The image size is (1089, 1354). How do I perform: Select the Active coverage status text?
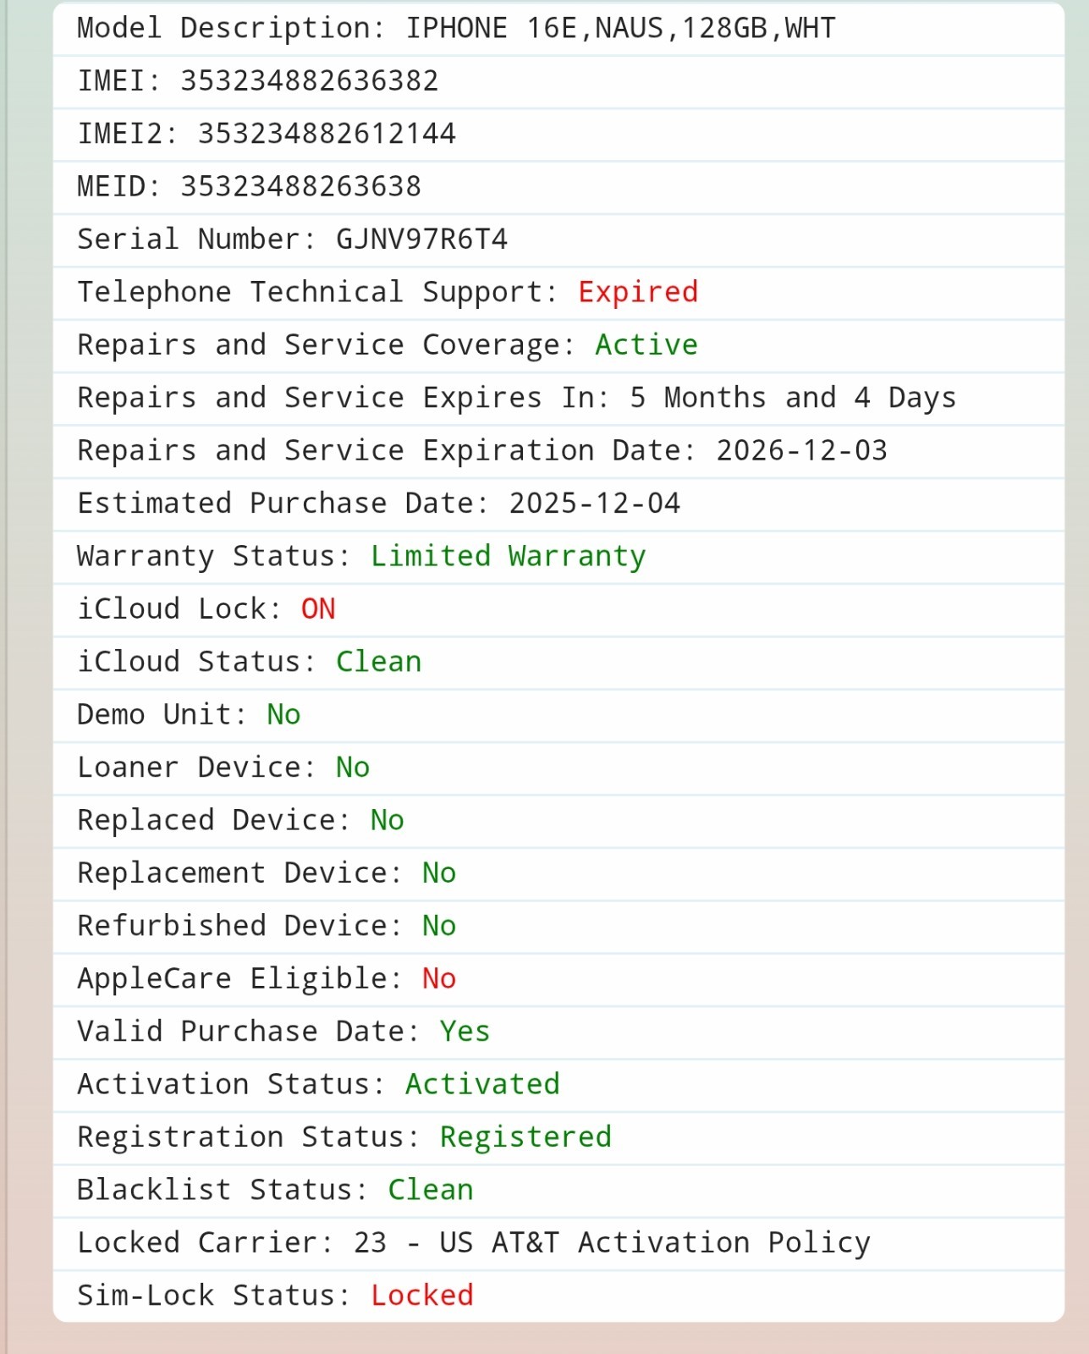point(646,345)
